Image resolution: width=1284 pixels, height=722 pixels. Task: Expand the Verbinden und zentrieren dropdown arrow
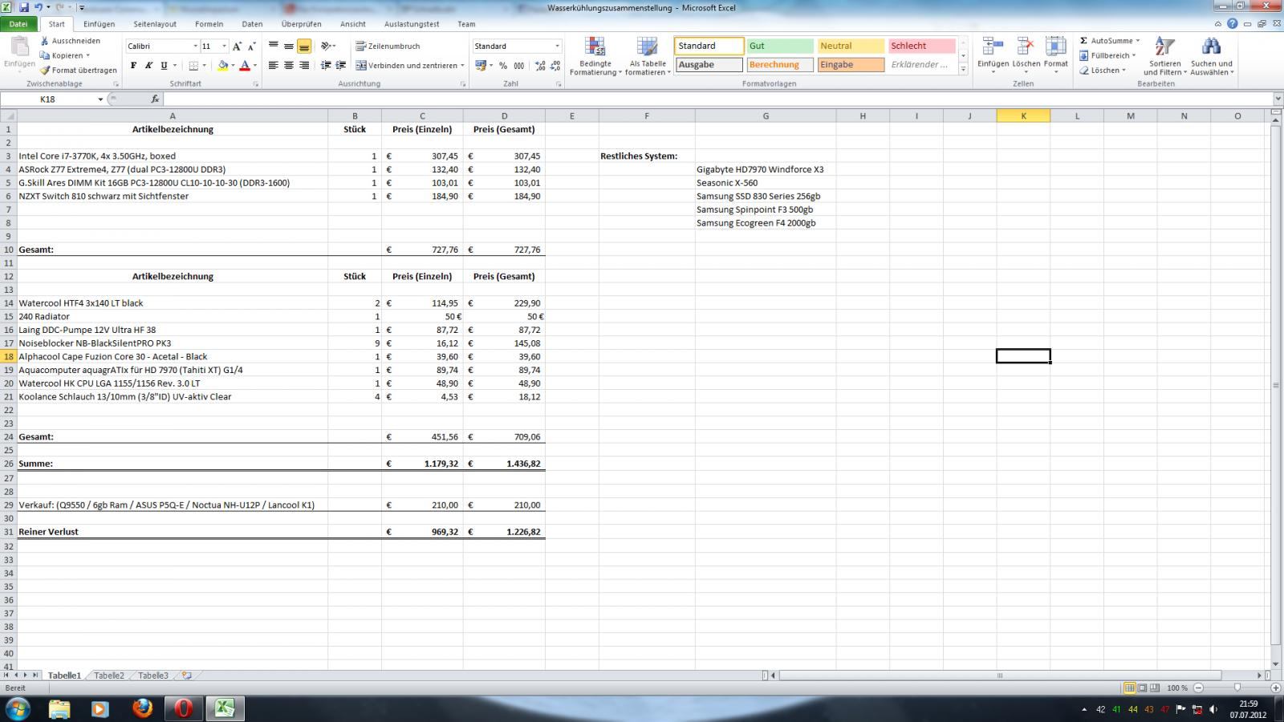463,66
